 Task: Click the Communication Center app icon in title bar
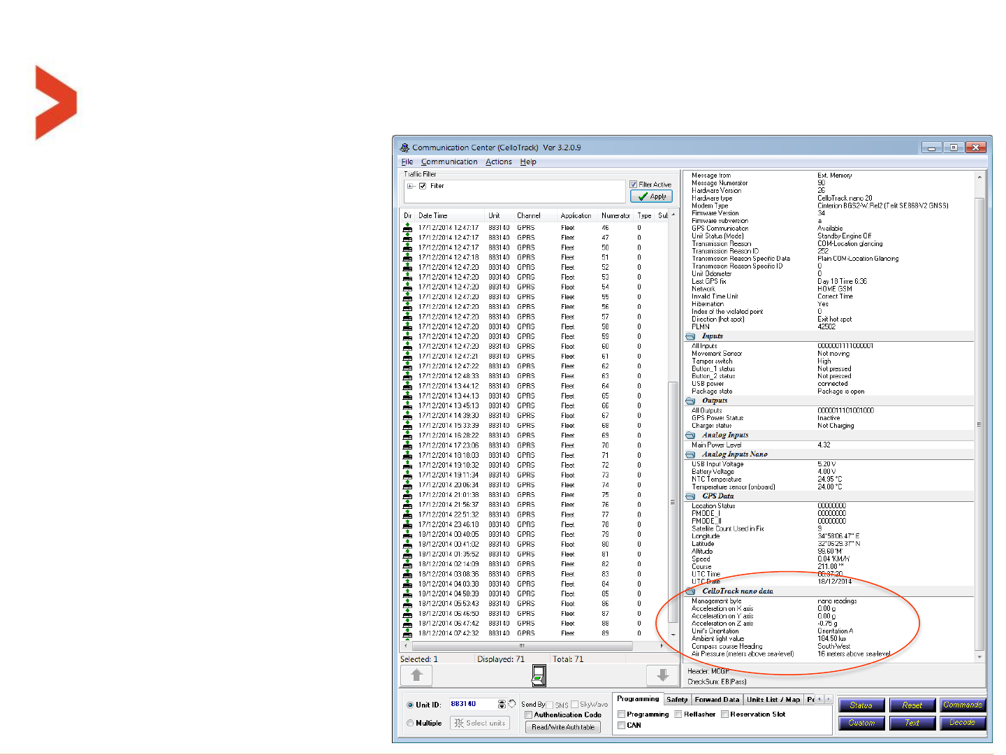404,148
